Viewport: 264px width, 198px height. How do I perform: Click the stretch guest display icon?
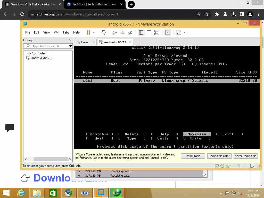pyautogui.click(x=179, y=32)
